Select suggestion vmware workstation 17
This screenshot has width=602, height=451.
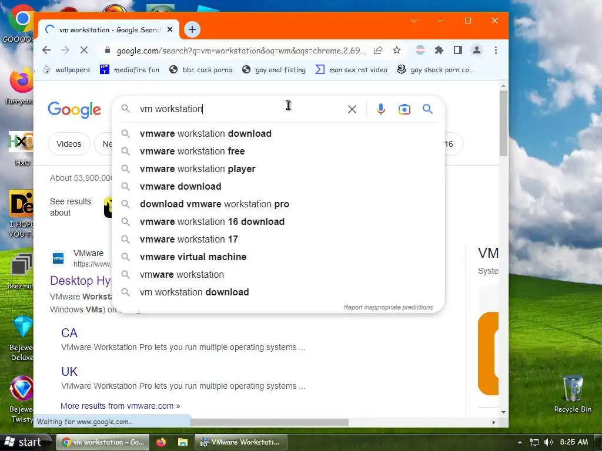coord(278,240)
